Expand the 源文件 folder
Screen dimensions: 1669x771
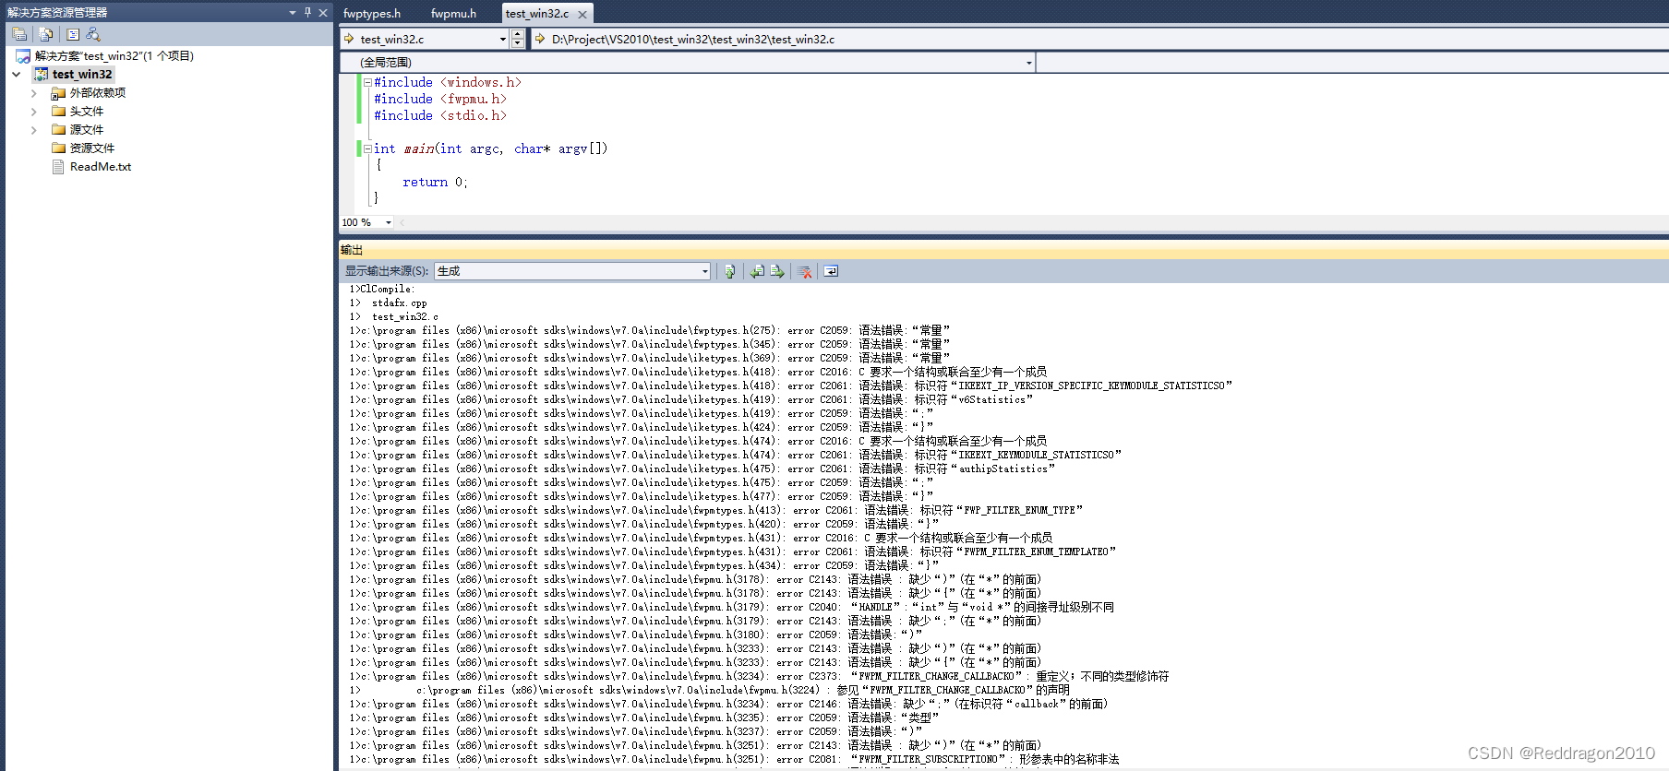34,129
